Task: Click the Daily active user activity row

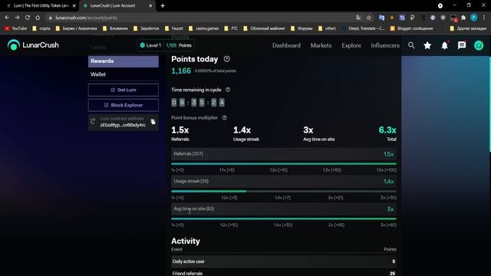Action: coord(284,261)
